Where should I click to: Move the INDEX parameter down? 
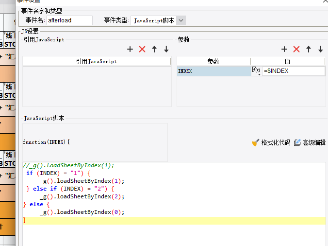point(320,49)
